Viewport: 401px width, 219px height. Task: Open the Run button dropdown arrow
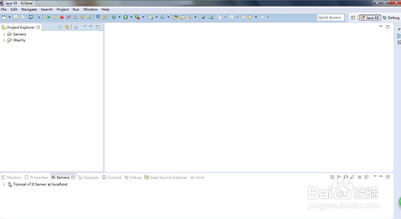point(131,17)
